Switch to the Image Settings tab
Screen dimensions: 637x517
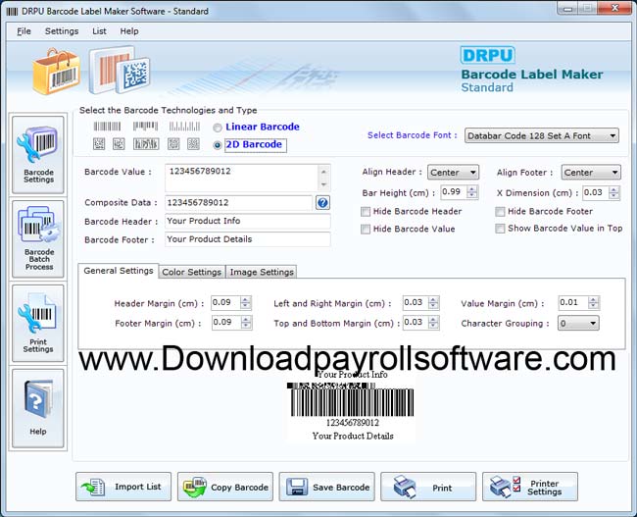click(262, 272)
